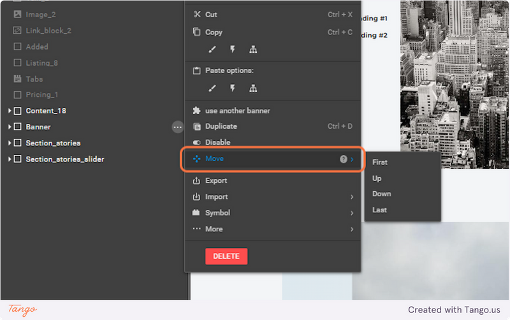Image resolution: width=510 pixels, height=320 pixels.
Task: Toggle Disable for the Banner element
Action: tap(273, 142)
